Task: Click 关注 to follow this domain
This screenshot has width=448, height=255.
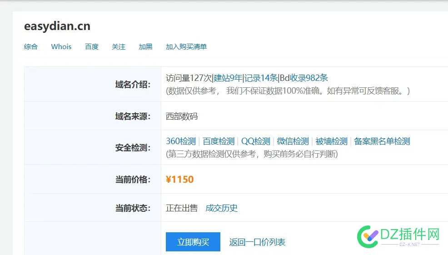Action: point(119,47)
